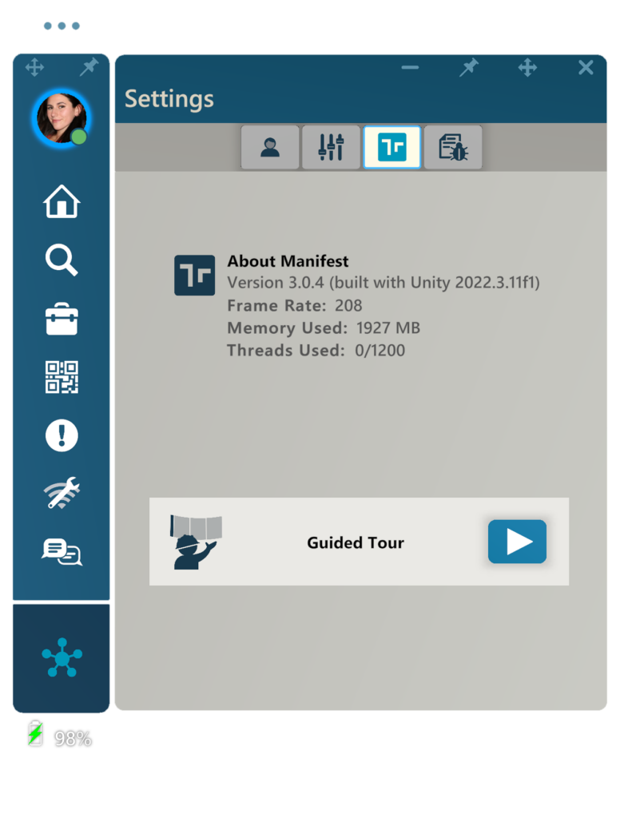624x818 pixels.
Task: Pin the Settings panel
Action: (468, 67)
